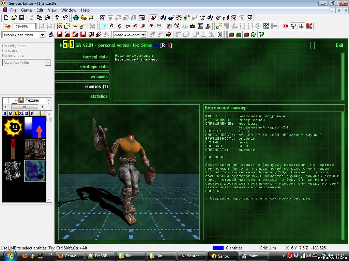
Task: Click the 1e+006 input field
Action: pyautogui.click(x=25, y=26)
